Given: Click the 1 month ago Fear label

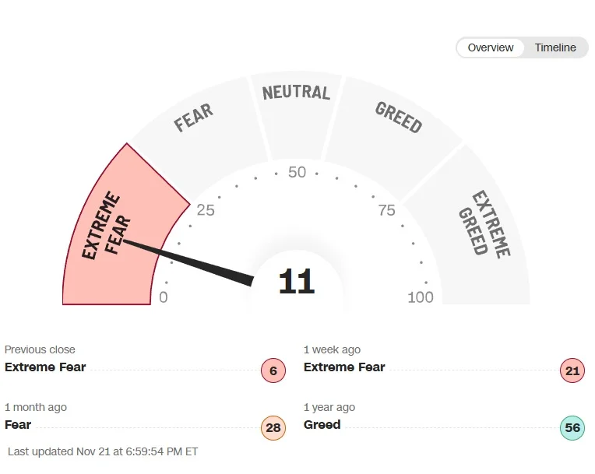Looking at the screenshot, I should (x=18, y=425).
